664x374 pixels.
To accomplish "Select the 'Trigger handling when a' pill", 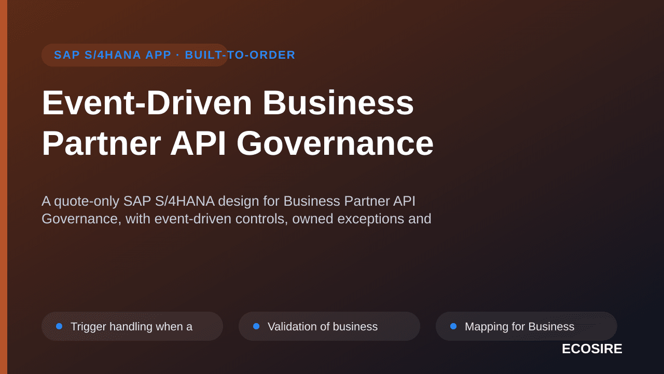I will click(132, 326).
